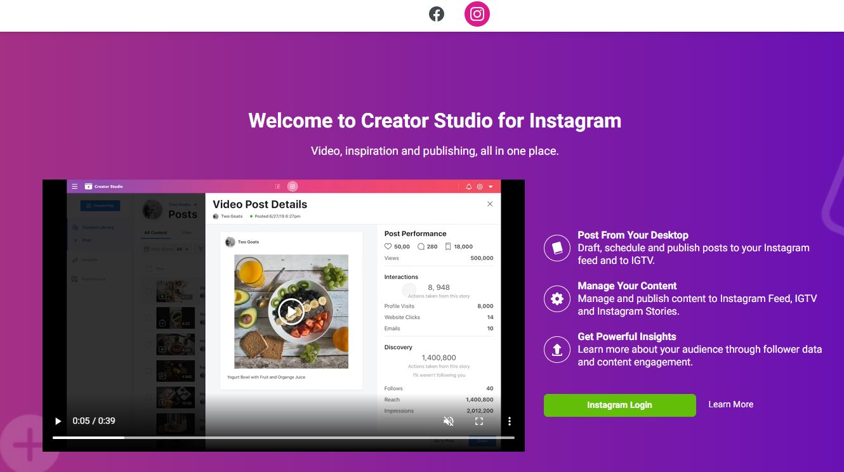The image size is (844, 472).
Task: Click the video progress bar to seek
Action: [x=284, y=438]
